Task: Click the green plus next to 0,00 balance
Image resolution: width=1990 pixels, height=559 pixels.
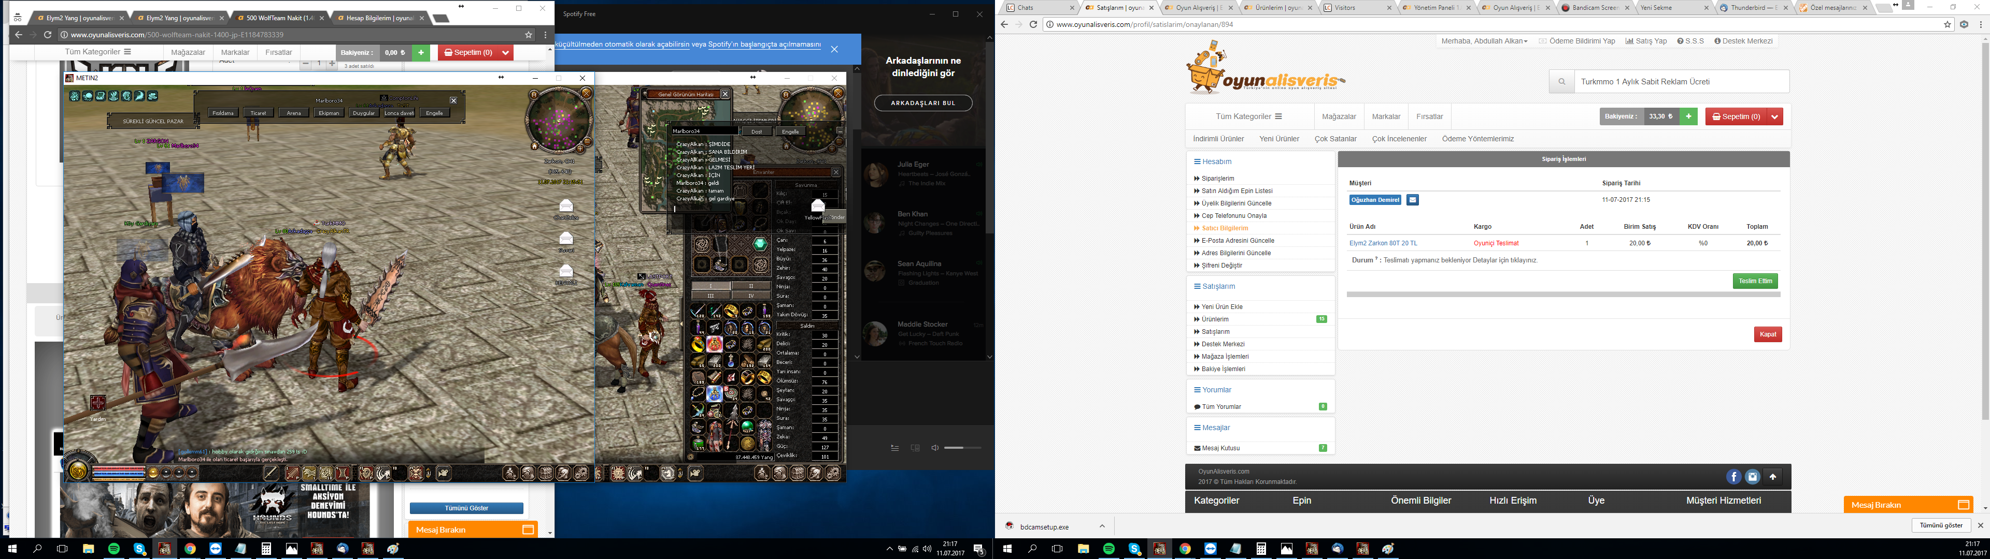Action: pyautogui.click(x=421, y=52)
